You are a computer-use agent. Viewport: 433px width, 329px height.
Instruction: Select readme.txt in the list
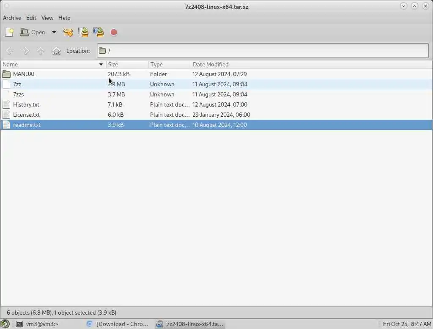point(216,125)
